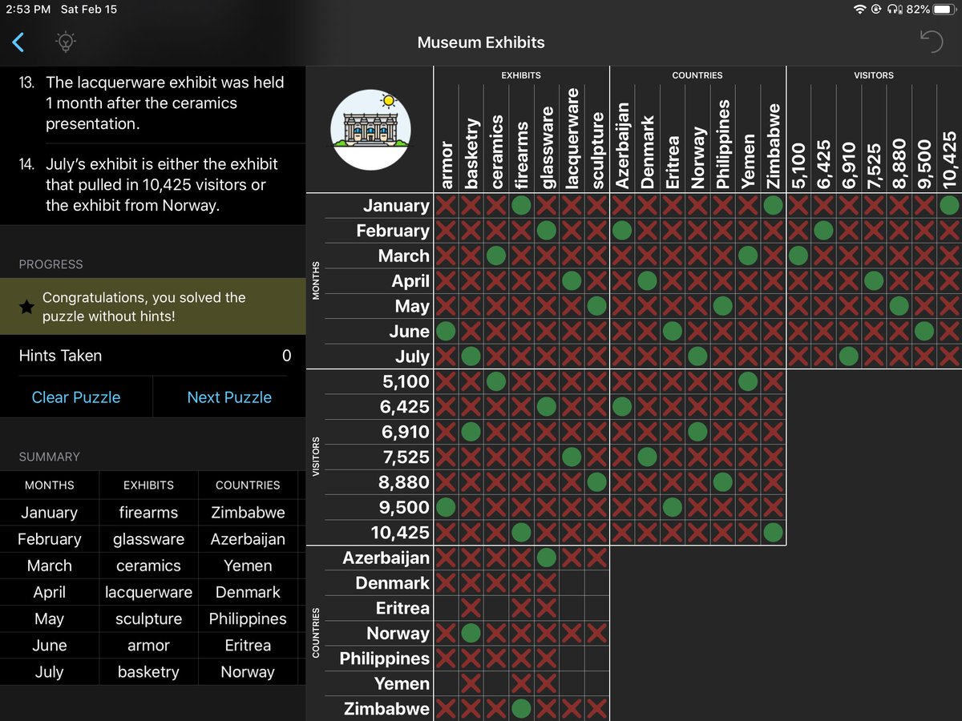Toggle the red X at February and armor

click(445, 231)
